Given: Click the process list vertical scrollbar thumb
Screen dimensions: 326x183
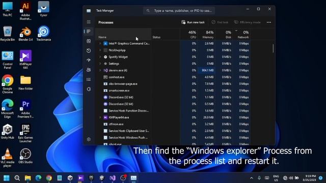Looking at the screenshot, I should pyautogui.click(x=273, y=48).
